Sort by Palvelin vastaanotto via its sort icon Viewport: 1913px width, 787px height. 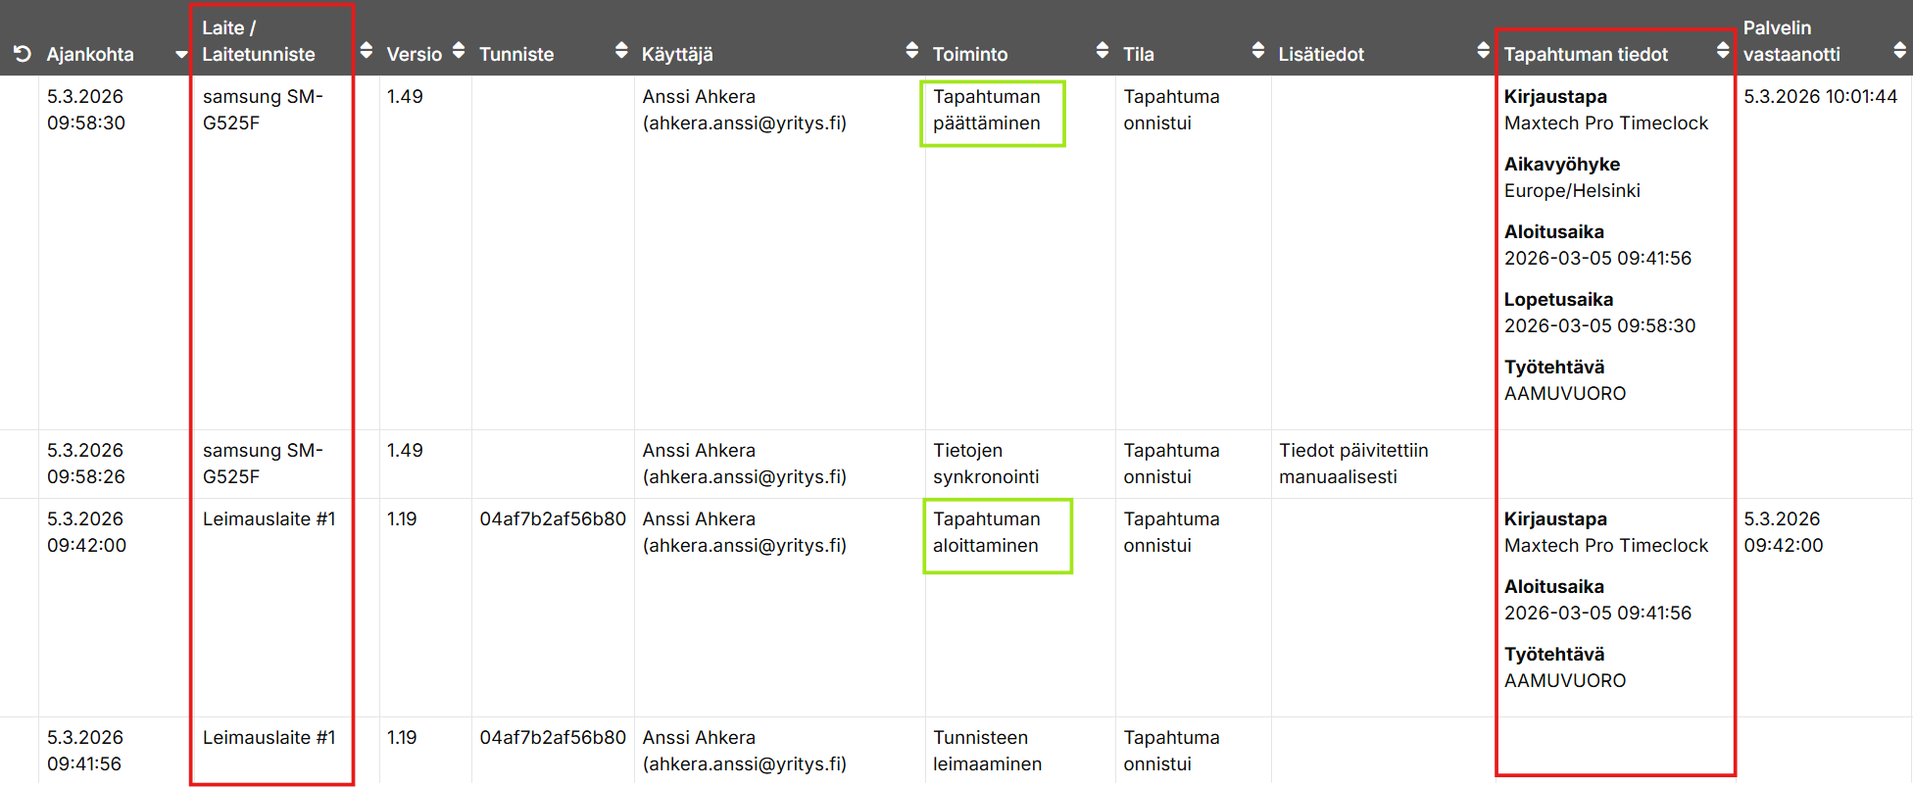click(1899, 50)
